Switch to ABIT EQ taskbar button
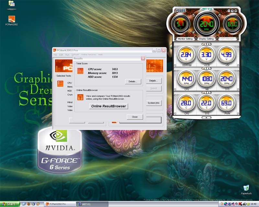259x207 pixels. 93,204
